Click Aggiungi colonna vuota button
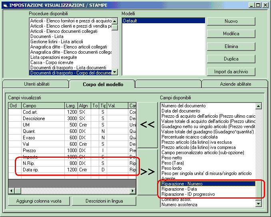 click(x=39, y=201)
